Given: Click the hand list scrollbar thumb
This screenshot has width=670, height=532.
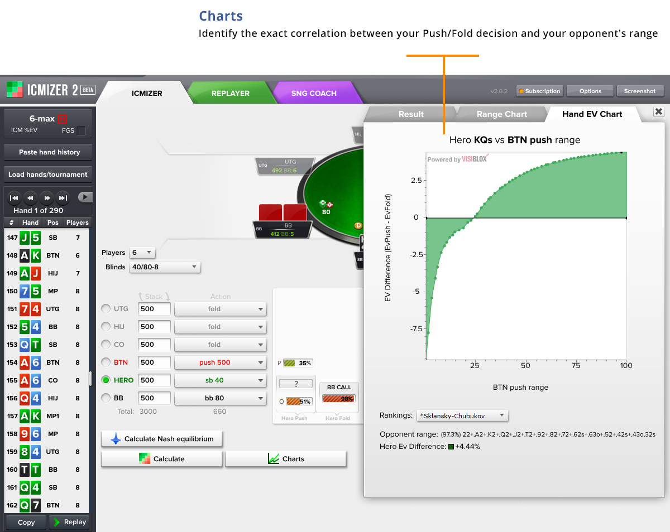Looking at the screenshot, I should [x=90, y=379].
